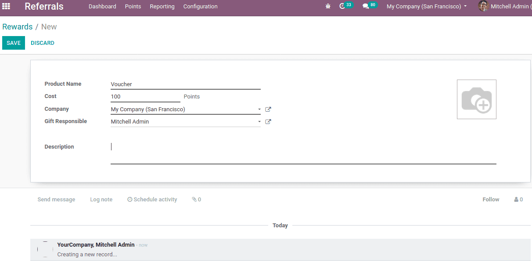
Task: Open conversations chat icon with 80 badge
Action: pos(370,6)
